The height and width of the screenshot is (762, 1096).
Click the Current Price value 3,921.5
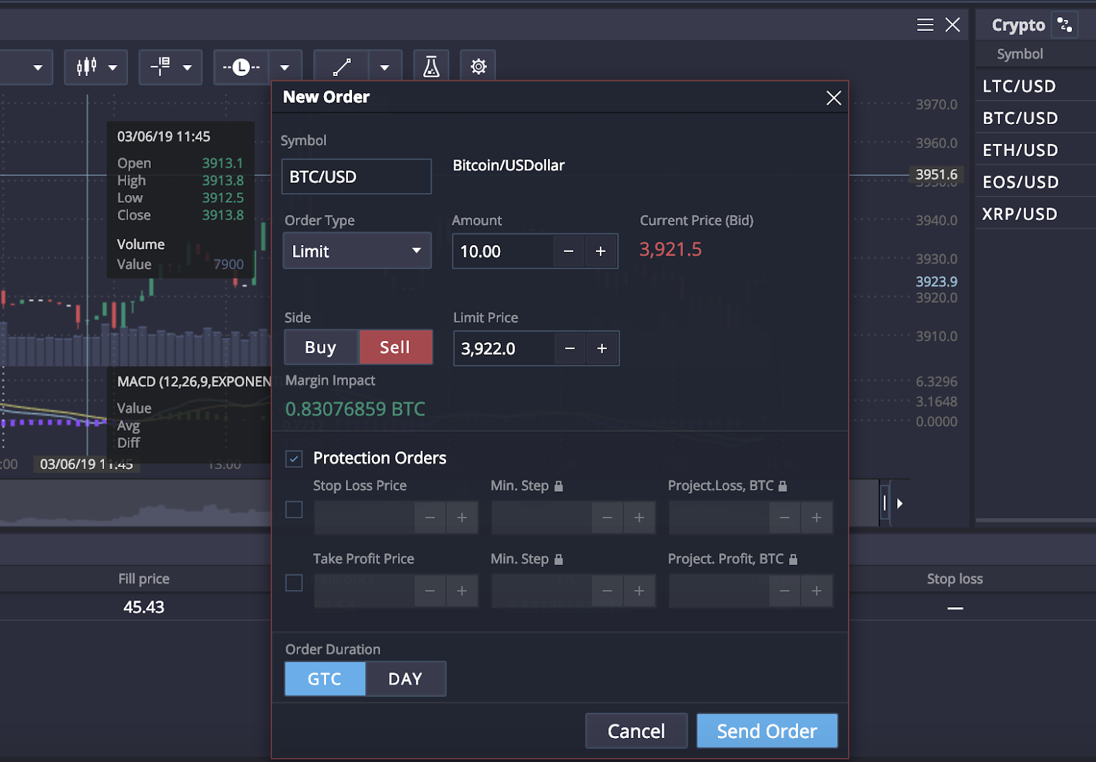[x=671, y=249]
